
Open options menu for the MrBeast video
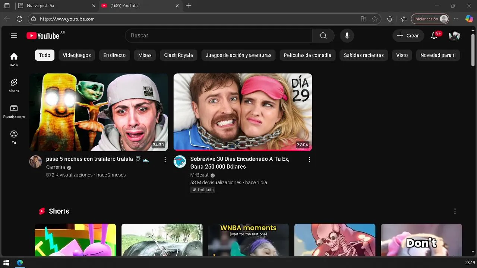(309, 159)
